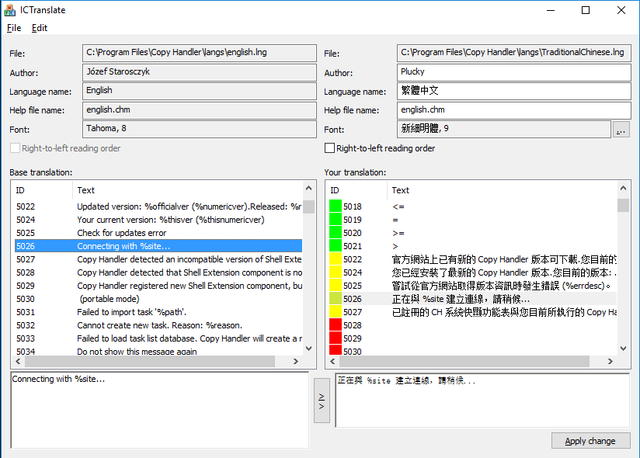The width and height of the screenshot is (640, 458).
Task: Click base list vertical scrollbar up arrow
Action: [308, 188]
